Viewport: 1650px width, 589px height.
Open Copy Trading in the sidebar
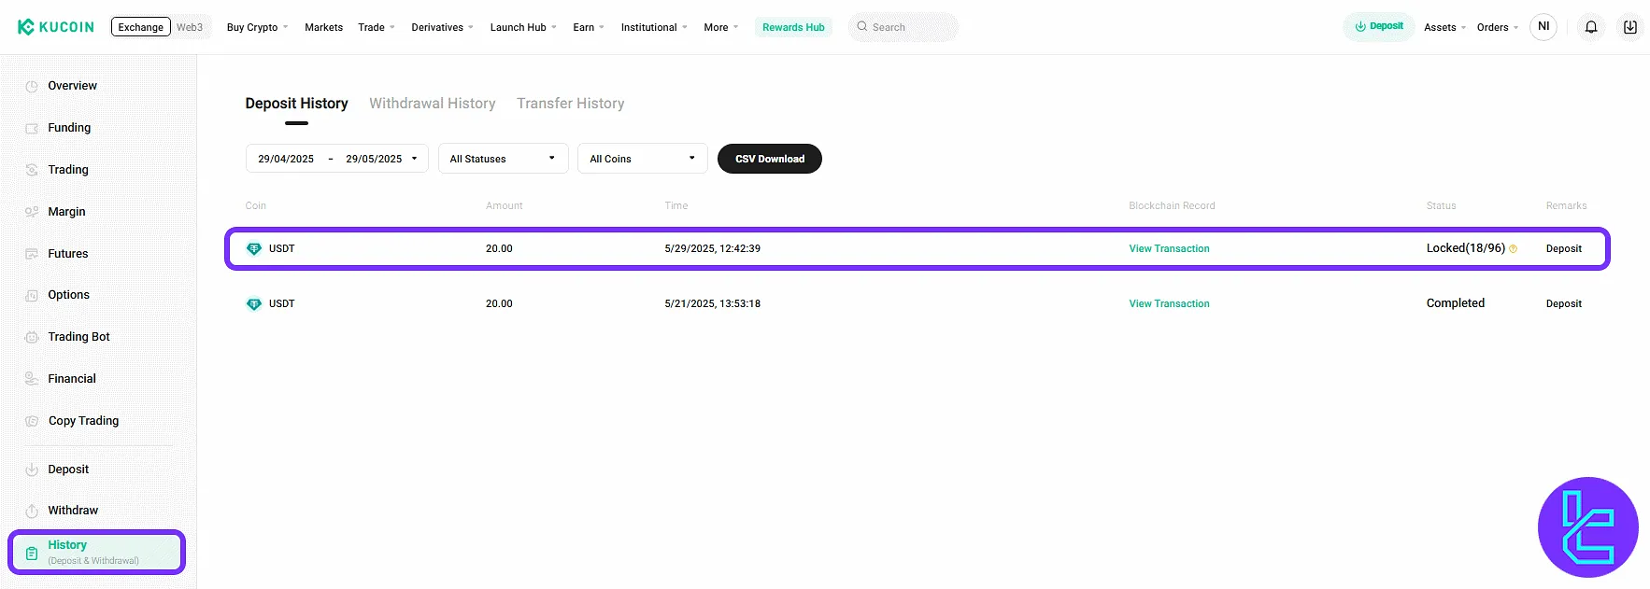(x=83, y=421)
